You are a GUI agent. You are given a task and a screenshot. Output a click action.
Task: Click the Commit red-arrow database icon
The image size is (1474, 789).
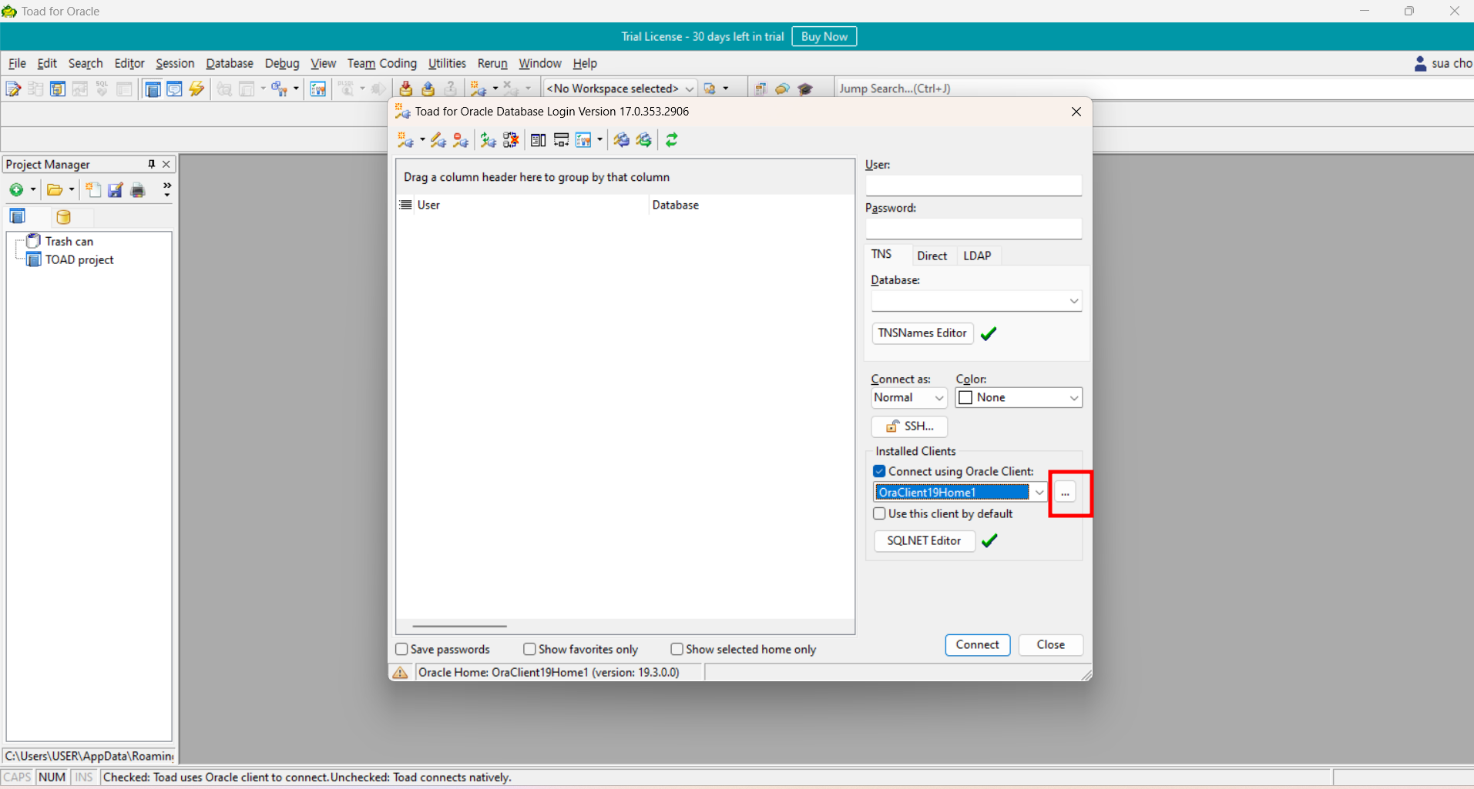point(406,89)
